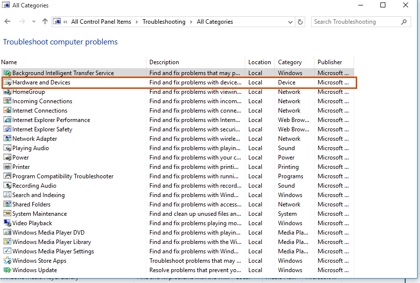
Task: Click the System Maintenance icon
Action: [x=7, y=213]
